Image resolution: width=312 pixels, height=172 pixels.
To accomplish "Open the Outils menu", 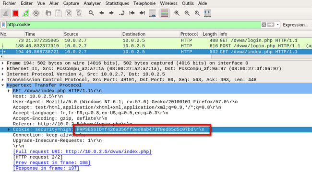I will click(188, 3).
